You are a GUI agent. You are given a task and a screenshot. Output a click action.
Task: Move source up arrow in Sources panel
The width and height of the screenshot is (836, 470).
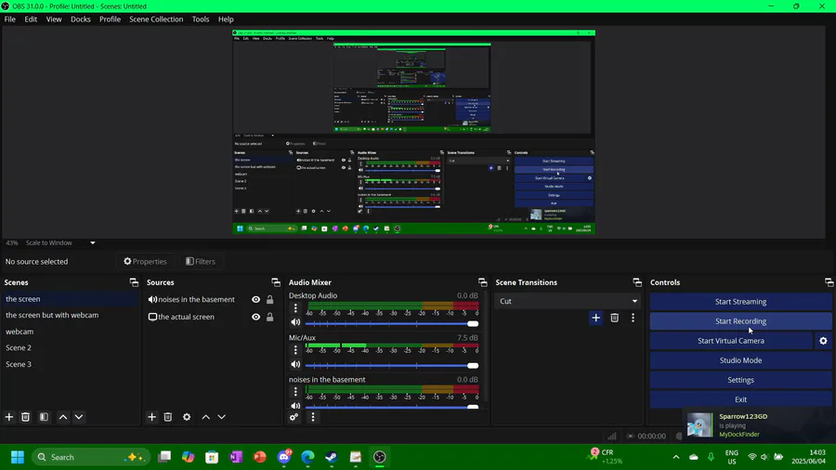206,417
